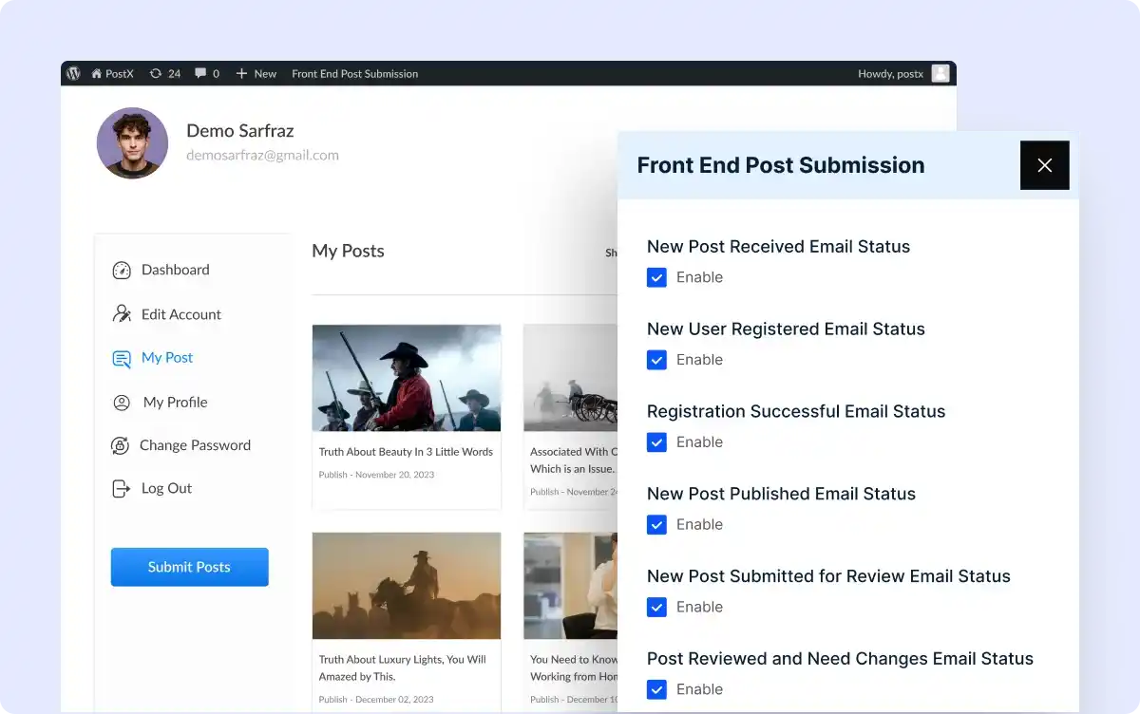Open the updates icon showing 24
1140x714 pixels.
point(156,73)
